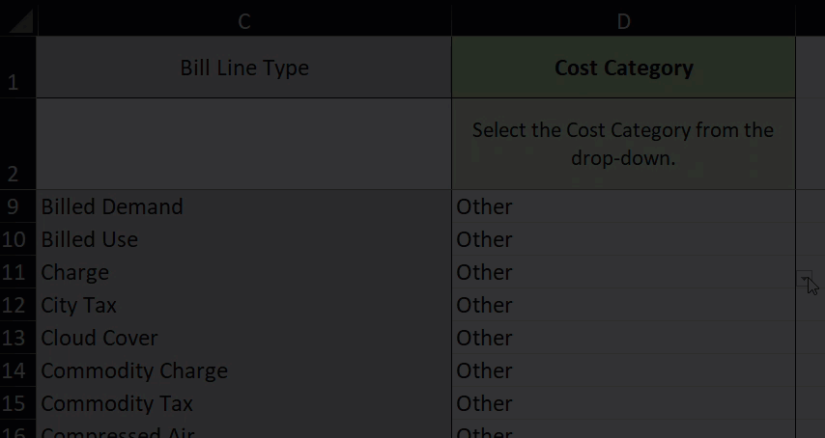Click Other cell beside Commodity Charge
The height and width of the screenshot is (438, 825).
point(623,370)
